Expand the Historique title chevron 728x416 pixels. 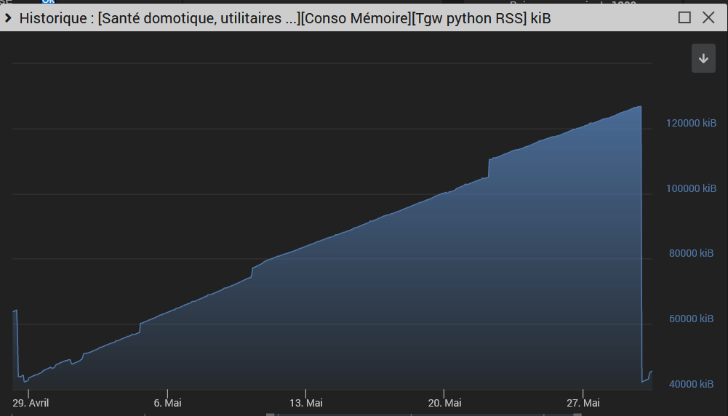pyautogui.click(x=8, y=18)
